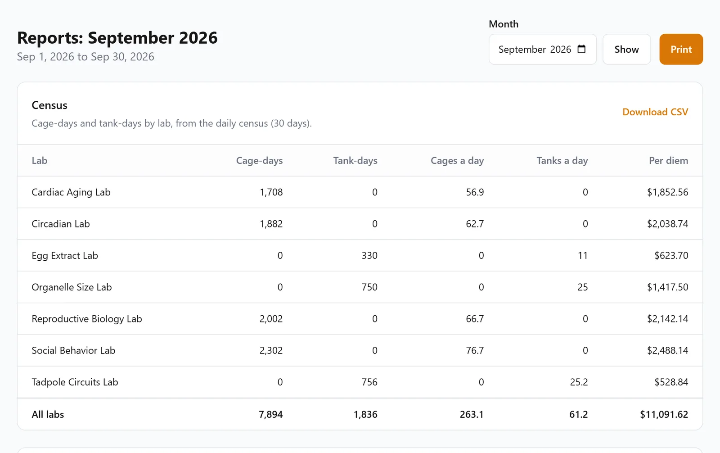
Task: Select the Tadpole Circuits Lab row name
Action: click(x=75, y=382)
